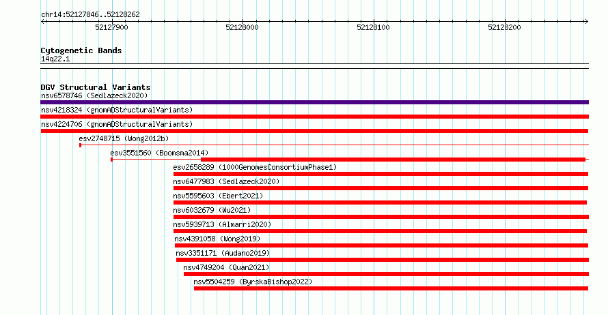The height and width of the screenshot is (315, 608).
Task: Select the red bar under nsv4391058
Action: click(382, 245)
